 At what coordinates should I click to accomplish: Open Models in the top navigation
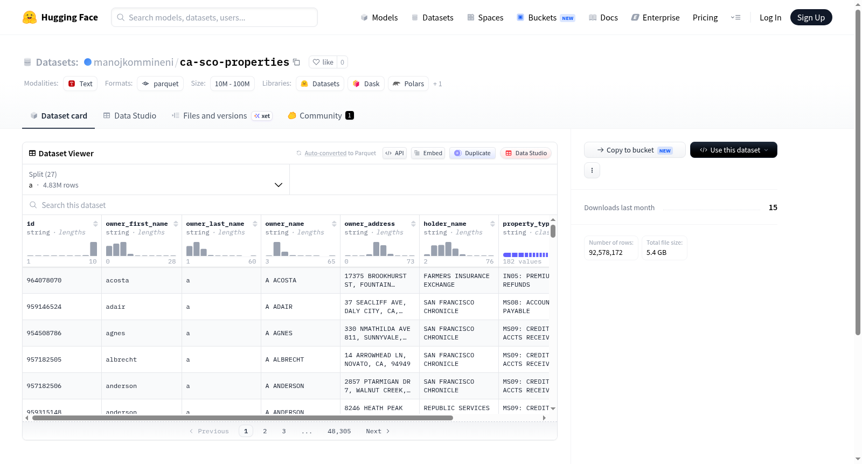(379, 17)
